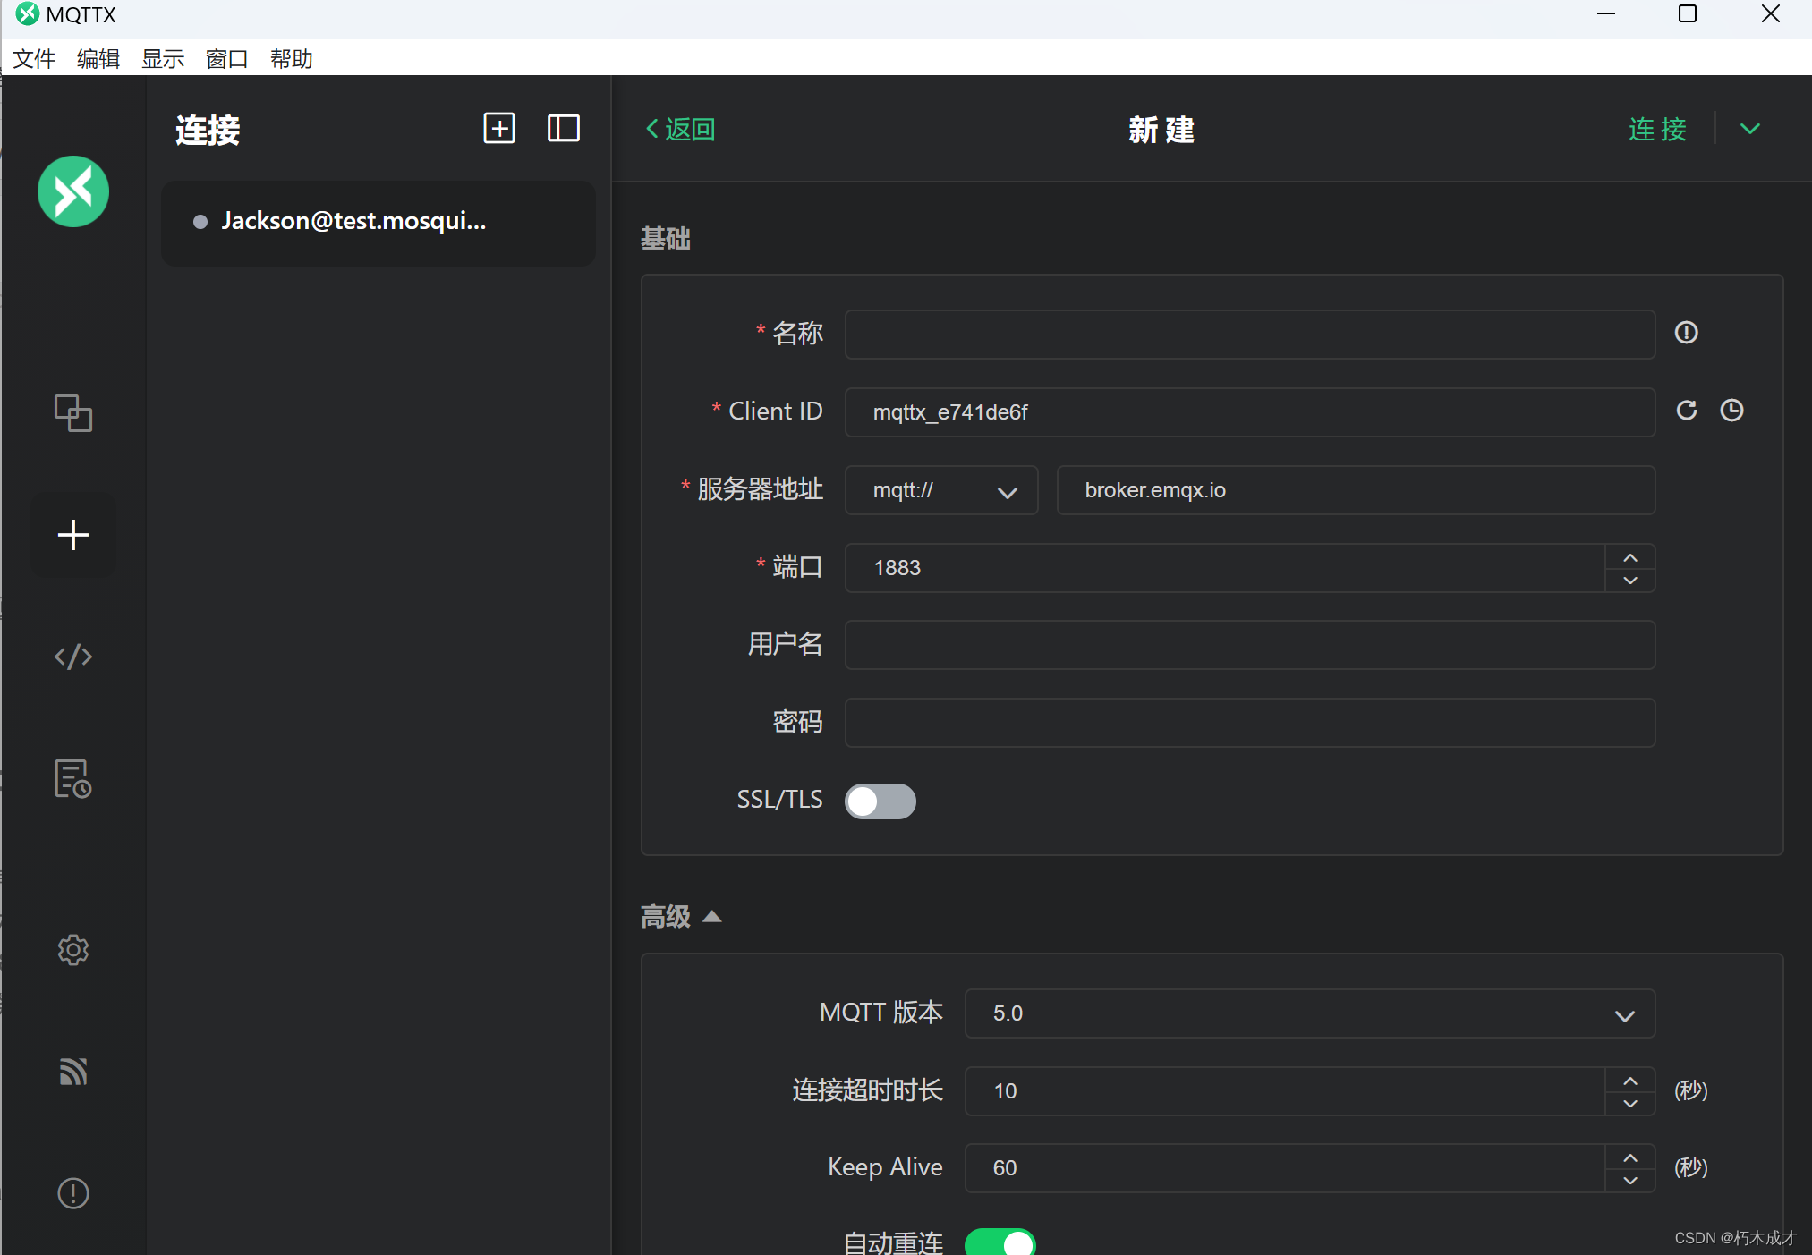Disable the 自动重连 auto reconnect switch

[1000, 1242]
